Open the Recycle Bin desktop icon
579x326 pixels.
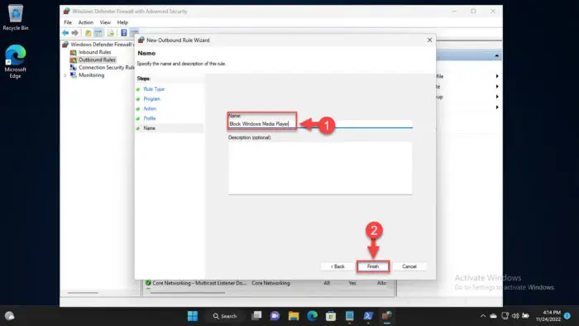(15, 17)
